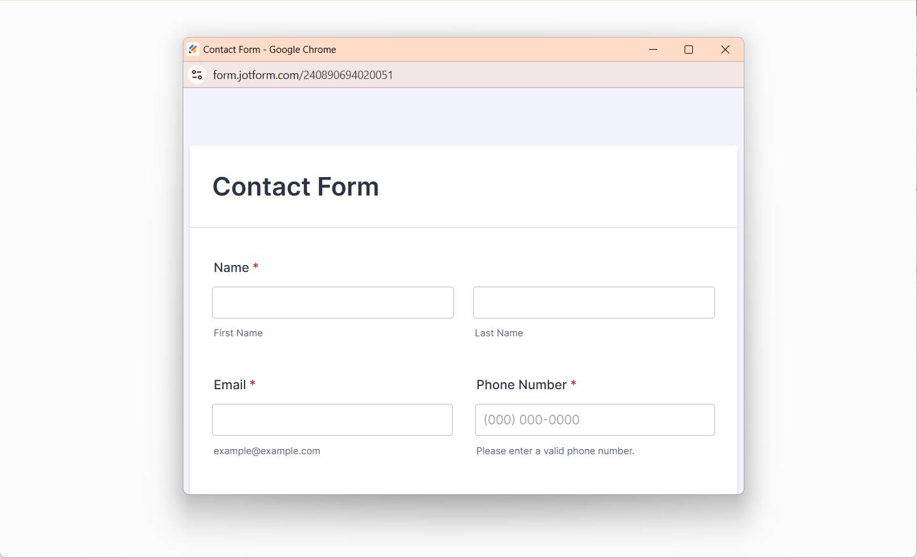Select the form.jotform.com URL in the address bar
The width and height of the screenshot is (917, 558).
click(302, 75)
